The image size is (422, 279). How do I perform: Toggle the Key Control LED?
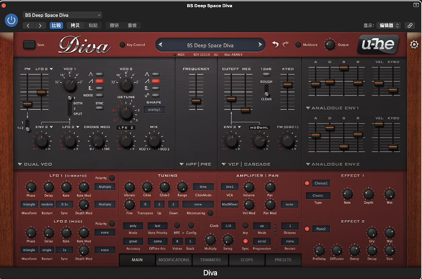click(x=123, y=45)
